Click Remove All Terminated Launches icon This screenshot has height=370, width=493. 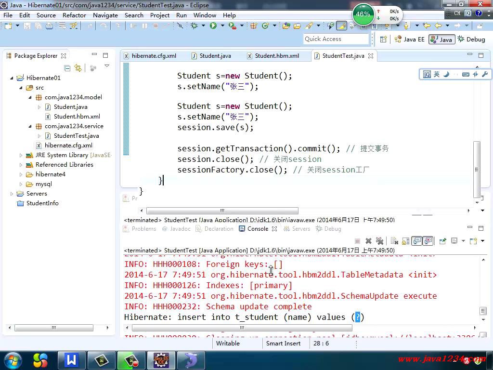pyautogui.click(x=379, y=241)
